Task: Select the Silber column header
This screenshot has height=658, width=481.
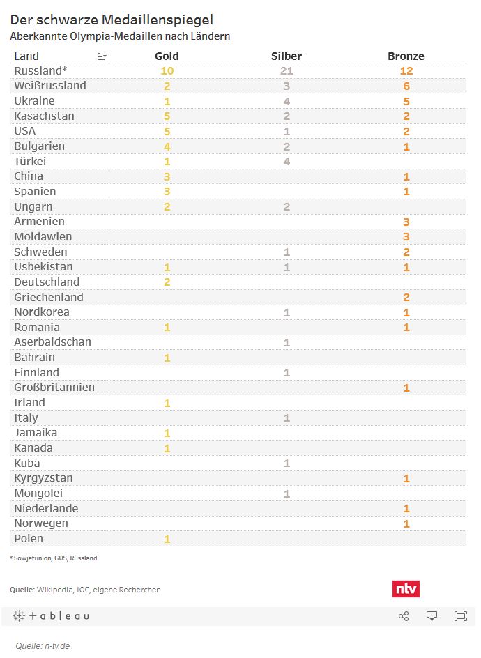Action: click(x=286, y=56)
